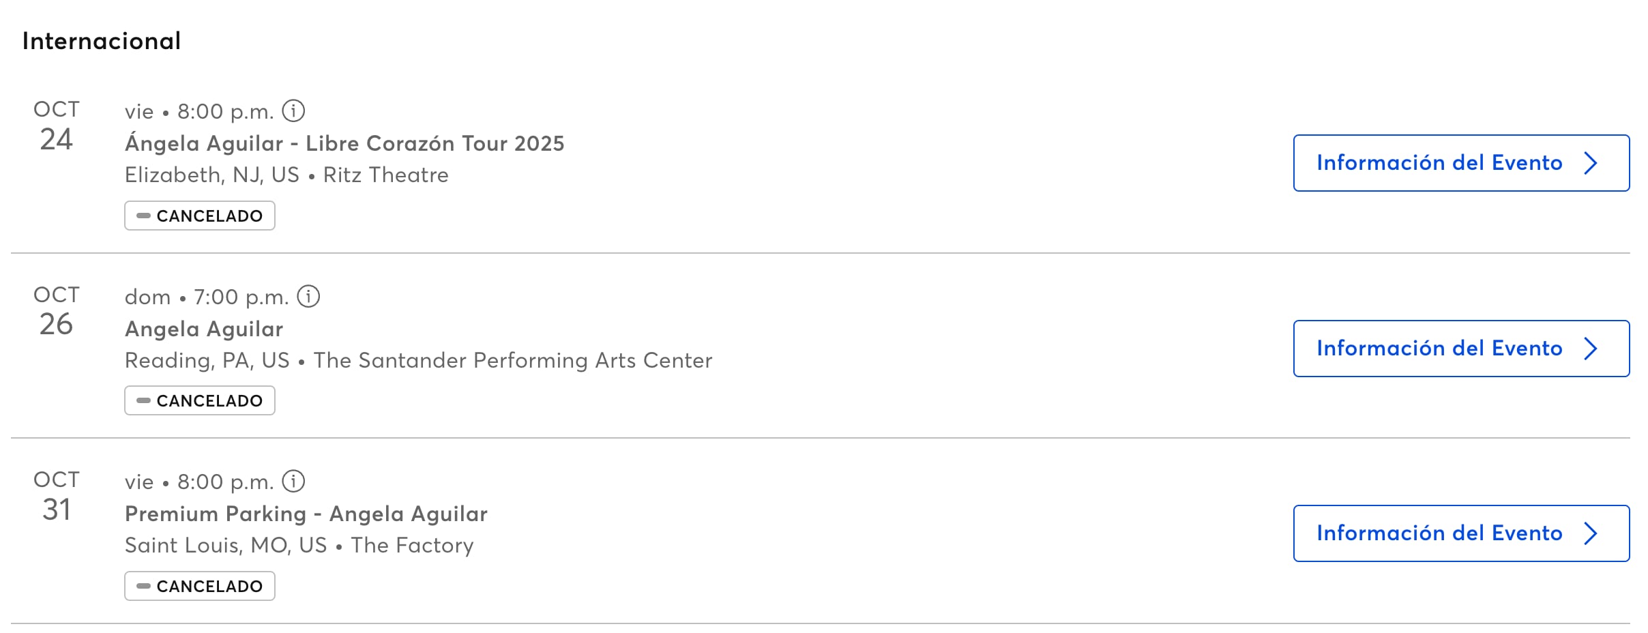The height and width of the screenshot is (633, 1648).
Task: Click chevron arrow on Reading PA event button
Action: pos(1591,349)
